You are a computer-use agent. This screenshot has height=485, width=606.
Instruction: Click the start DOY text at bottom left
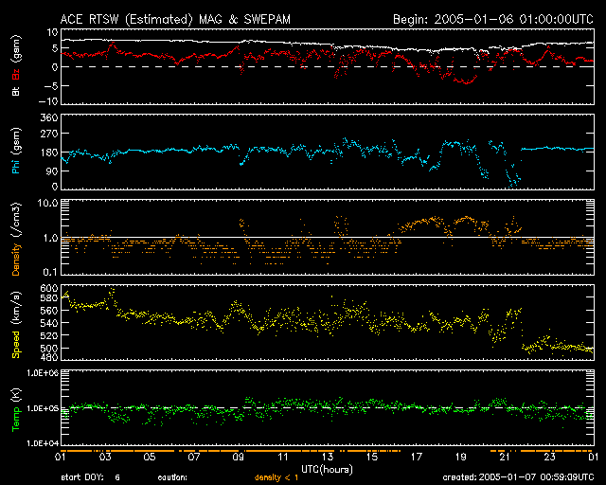tap(90, 477)
